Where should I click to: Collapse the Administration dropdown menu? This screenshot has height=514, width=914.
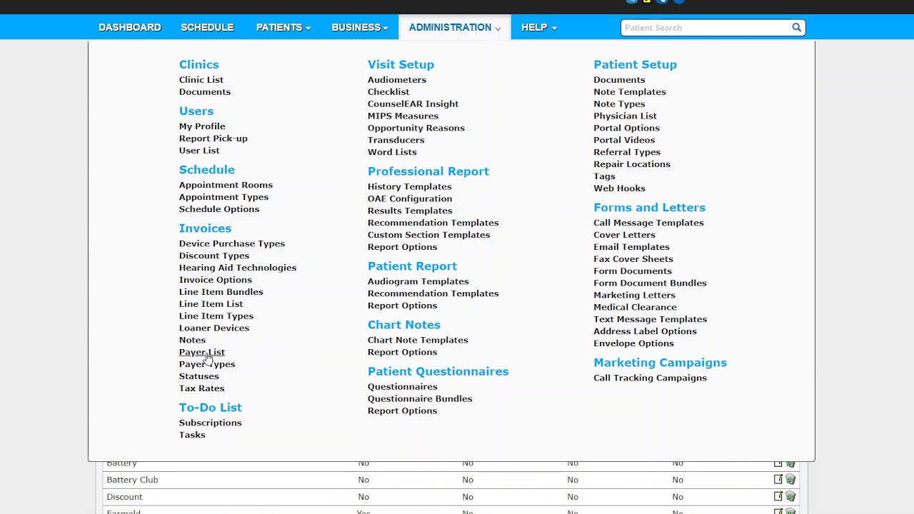pyautogui.click(x=455, y=27)
